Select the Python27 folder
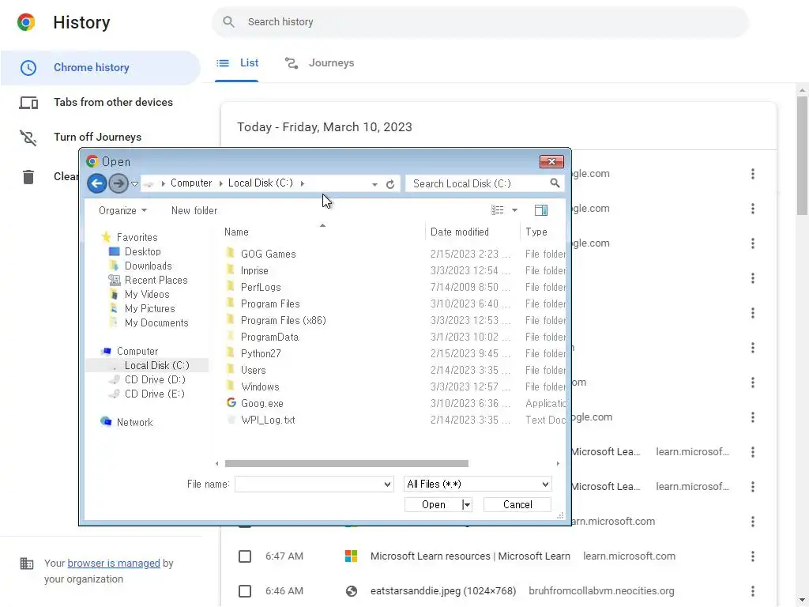Image resolution: width=809 pixels, height=607 pixels. (261, 353)
